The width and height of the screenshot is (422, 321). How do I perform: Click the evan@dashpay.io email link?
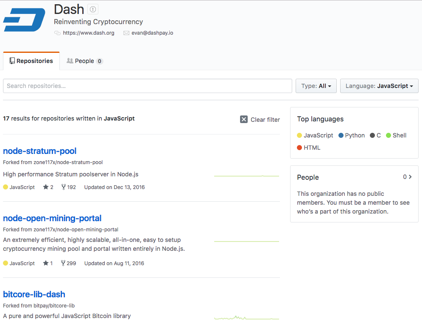[x=152, y=33]
